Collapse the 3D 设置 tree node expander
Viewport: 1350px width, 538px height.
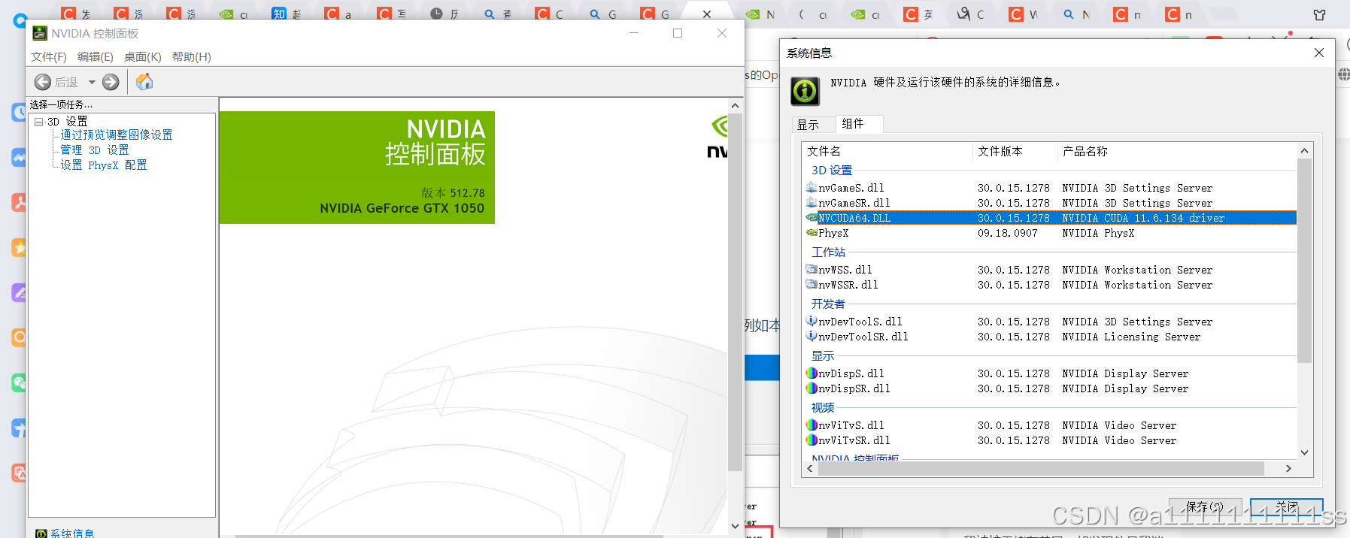click(x=38, y=121)
